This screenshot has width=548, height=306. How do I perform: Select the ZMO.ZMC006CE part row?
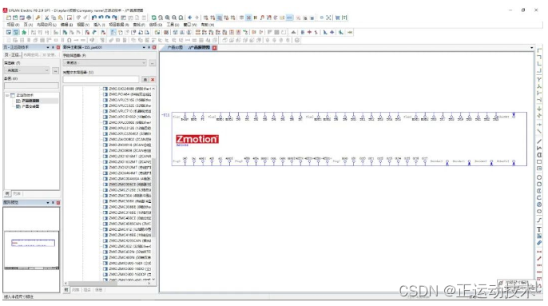point(128,185)
